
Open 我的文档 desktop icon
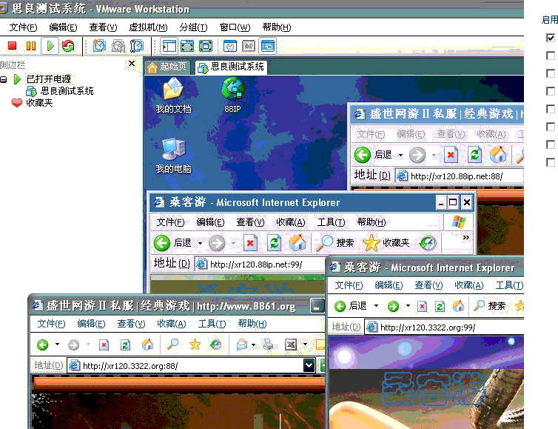173,96
